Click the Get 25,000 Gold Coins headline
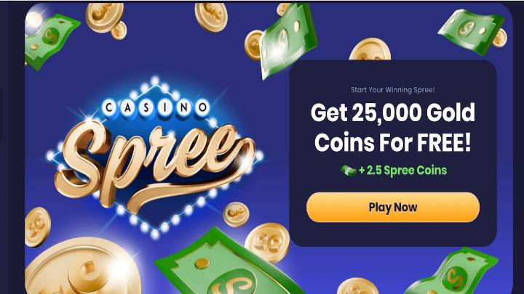This screenshot has height=294, width=524. click(393, 127)
